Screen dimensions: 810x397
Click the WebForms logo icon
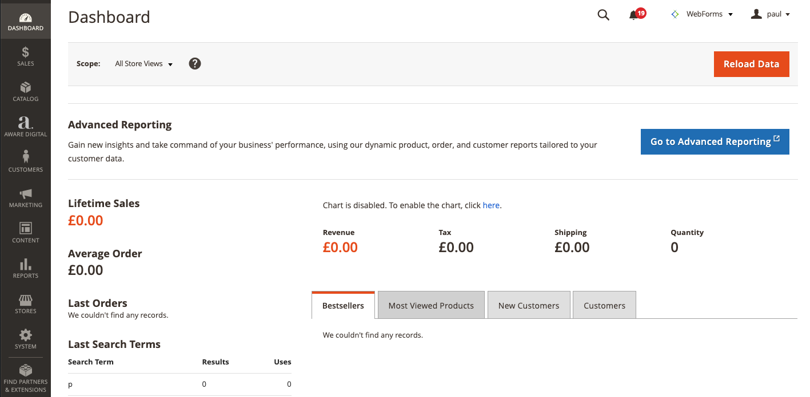tap(676, 14)
